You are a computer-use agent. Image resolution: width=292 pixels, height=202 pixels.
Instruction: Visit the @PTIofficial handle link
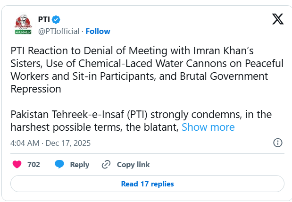click(x=58, y=31)
